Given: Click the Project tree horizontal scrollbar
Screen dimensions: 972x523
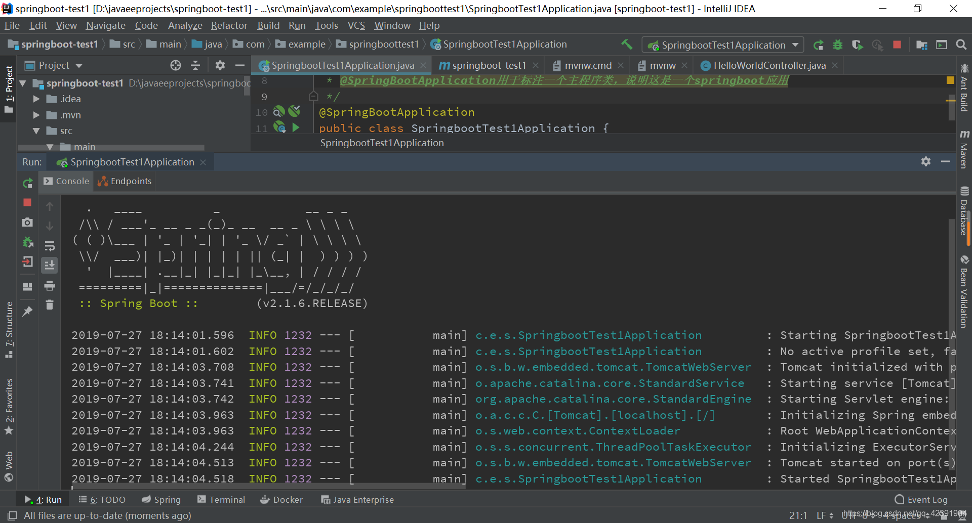Looking at the screenshot, I should [111, 148].
